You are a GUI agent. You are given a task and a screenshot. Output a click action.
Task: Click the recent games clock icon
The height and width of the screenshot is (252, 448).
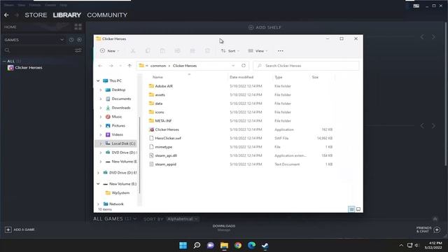71,40
